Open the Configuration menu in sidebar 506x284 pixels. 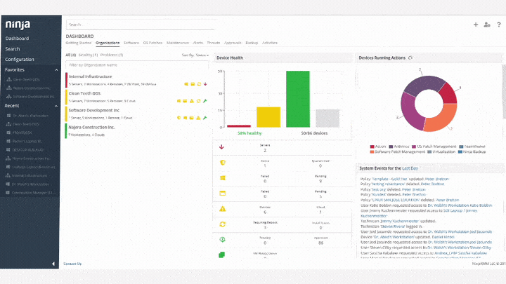point(20,59)
